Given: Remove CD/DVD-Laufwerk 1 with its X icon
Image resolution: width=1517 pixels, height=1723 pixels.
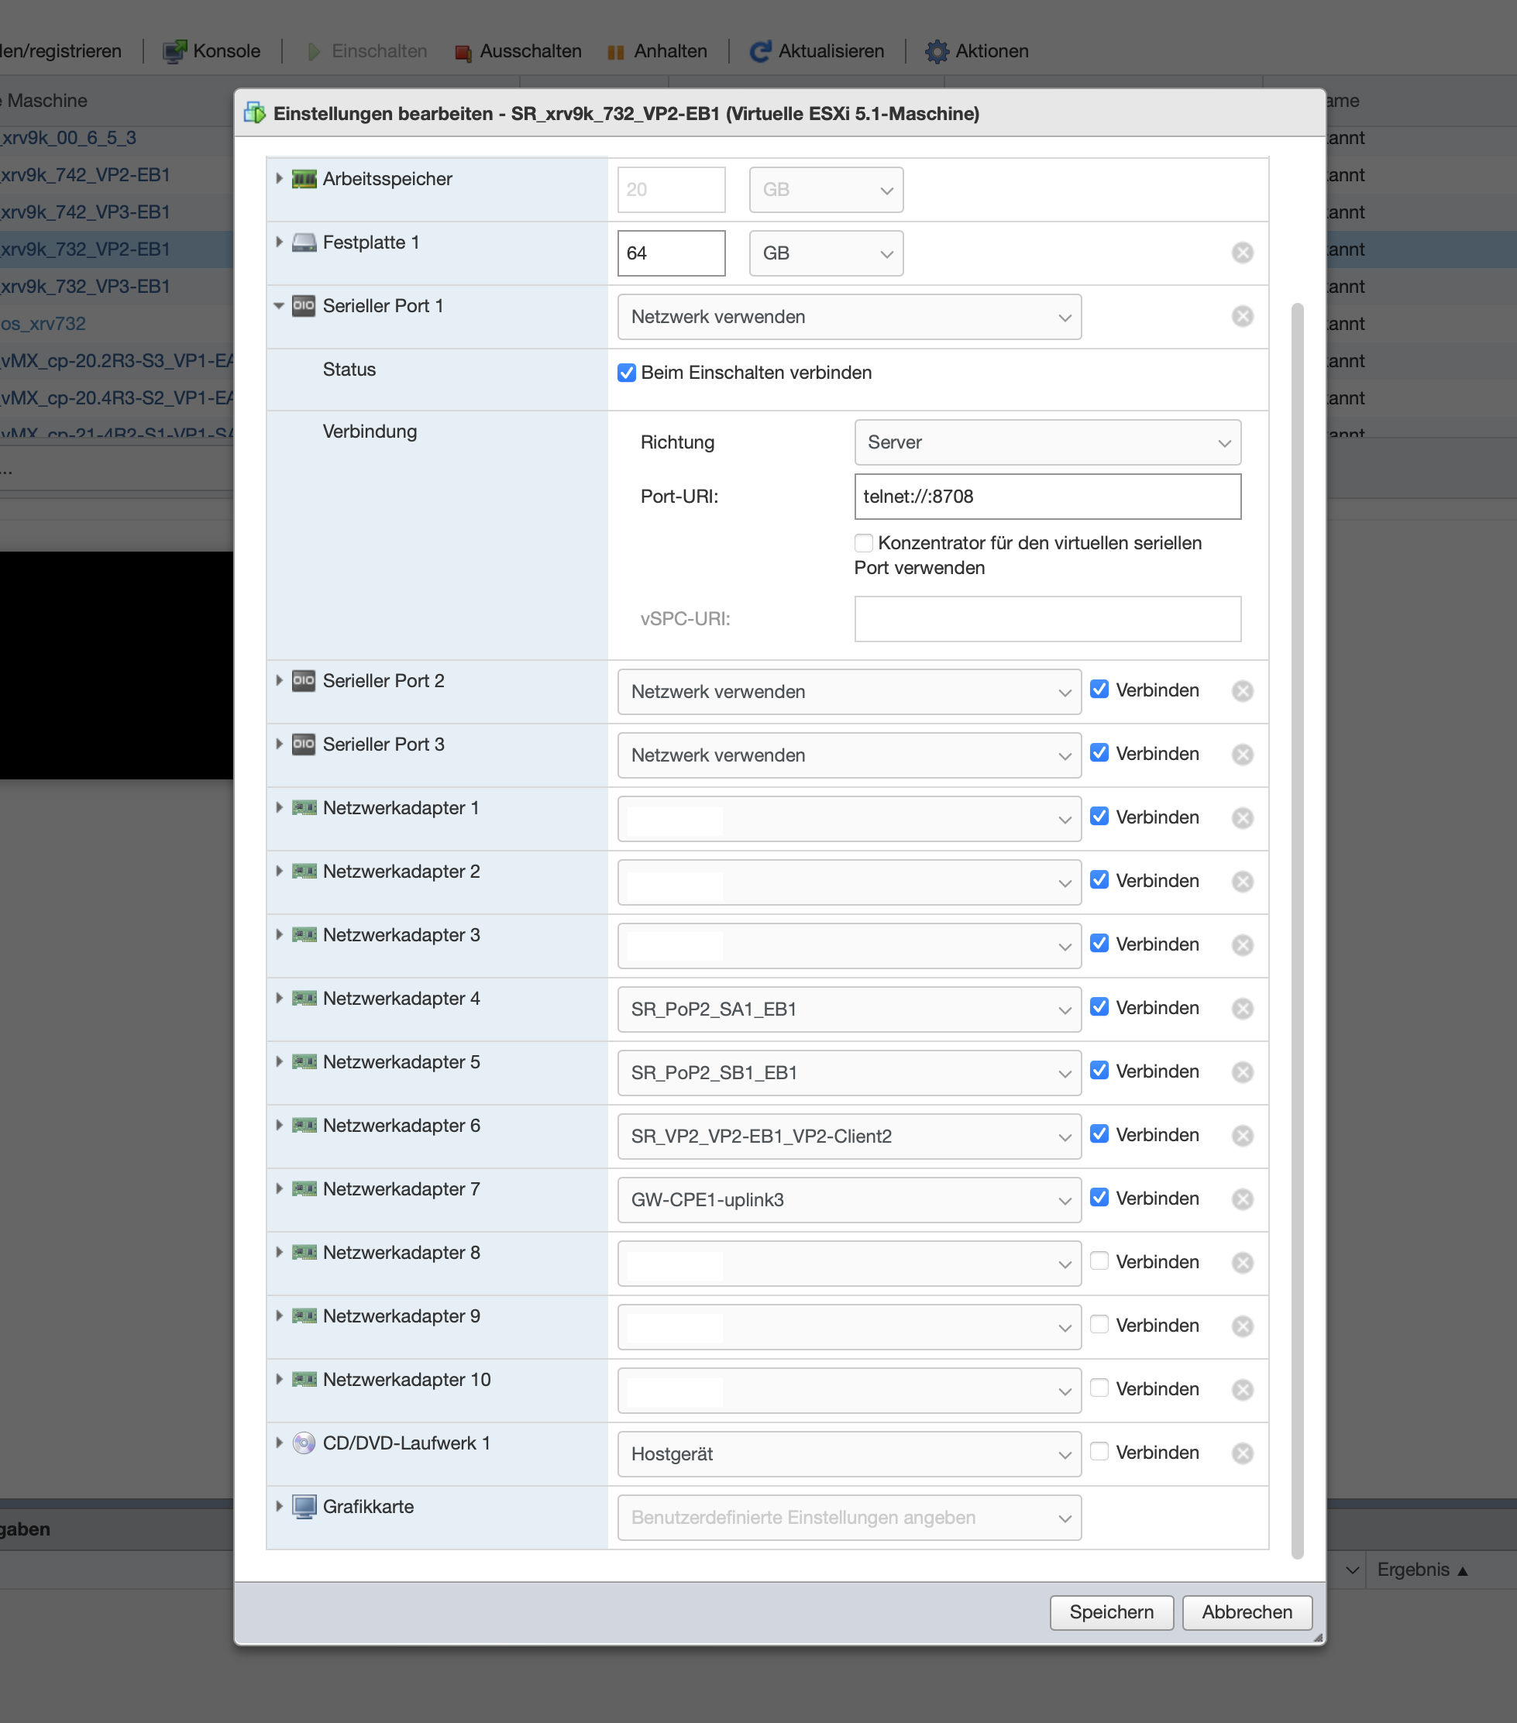Looking at the screenshot, I should pyautogui.click(x=1241, y=1453).
